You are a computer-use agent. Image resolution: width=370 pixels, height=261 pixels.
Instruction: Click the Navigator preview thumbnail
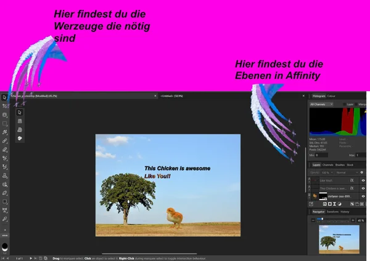338,238
